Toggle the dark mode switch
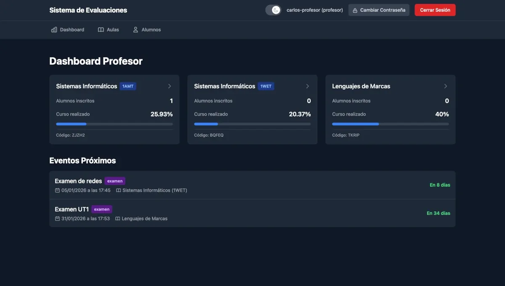Viewport: 505px width, 286px height. [273, 9]
